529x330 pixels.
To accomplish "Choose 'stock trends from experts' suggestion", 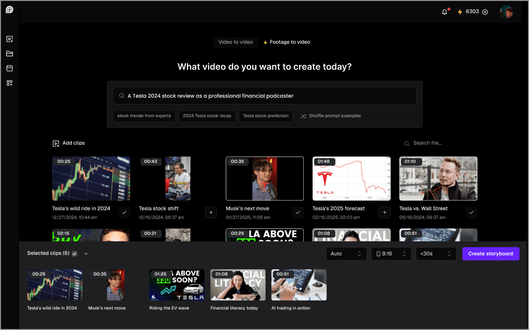I will pos(144,116).
